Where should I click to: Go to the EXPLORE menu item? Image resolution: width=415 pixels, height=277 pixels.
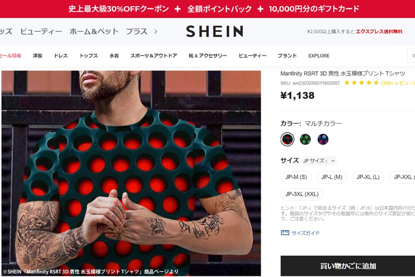point(319,56)
